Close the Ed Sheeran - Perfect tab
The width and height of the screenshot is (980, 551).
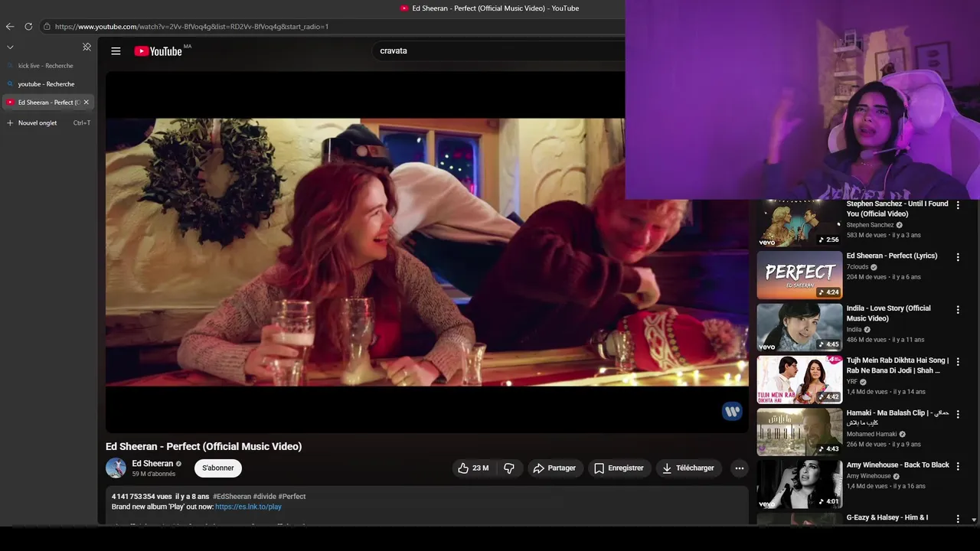coord(86,102)
